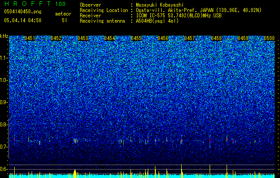This screenshot has width=280, height=178.
Task: Click the 0.7 kHz axis value
Action: (4, 147)
